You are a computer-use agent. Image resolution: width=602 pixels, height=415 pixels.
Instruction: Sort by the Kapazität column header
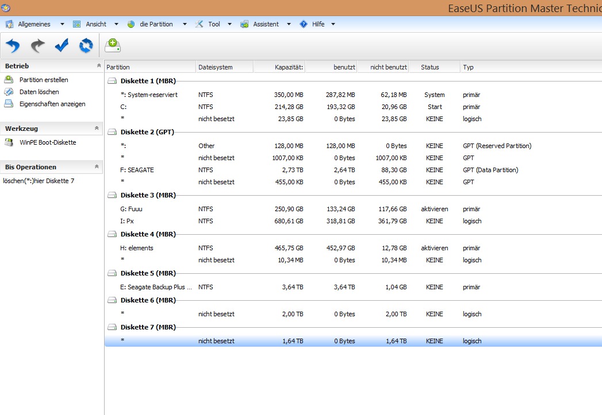[x=279, y=67]
